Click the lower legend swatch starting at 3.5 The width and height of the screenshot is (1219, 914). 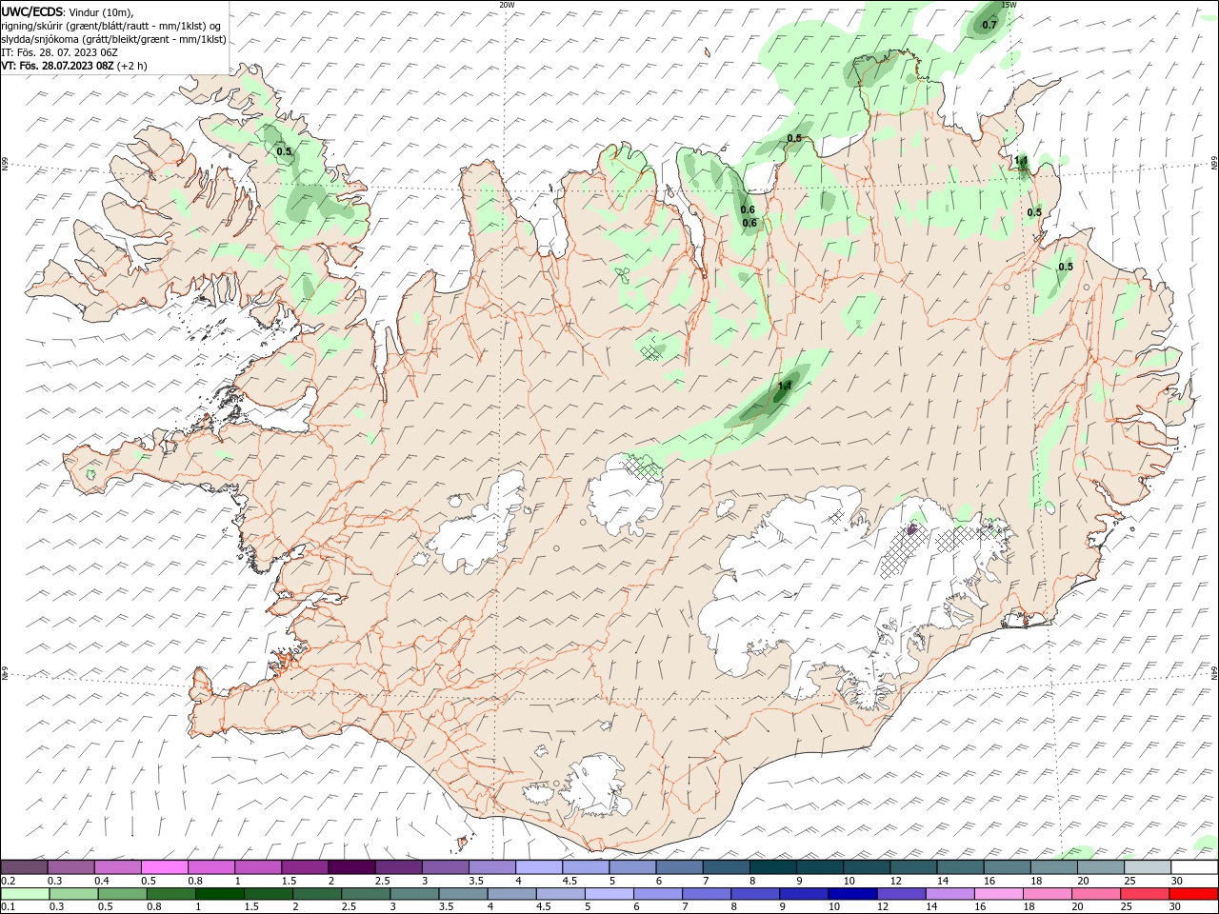tap(462, 894)
